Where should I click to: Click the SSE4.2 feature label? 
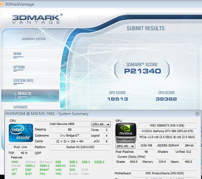(45, 166)
